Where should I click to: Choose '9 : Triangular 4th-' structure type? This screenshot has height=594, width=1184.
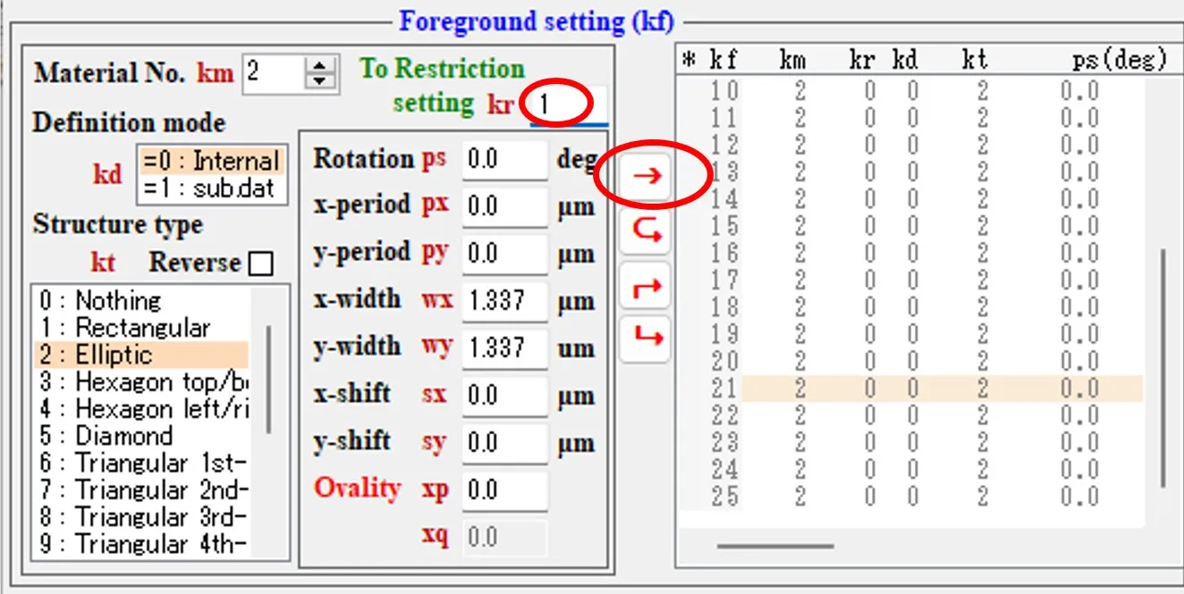point(141,543)
